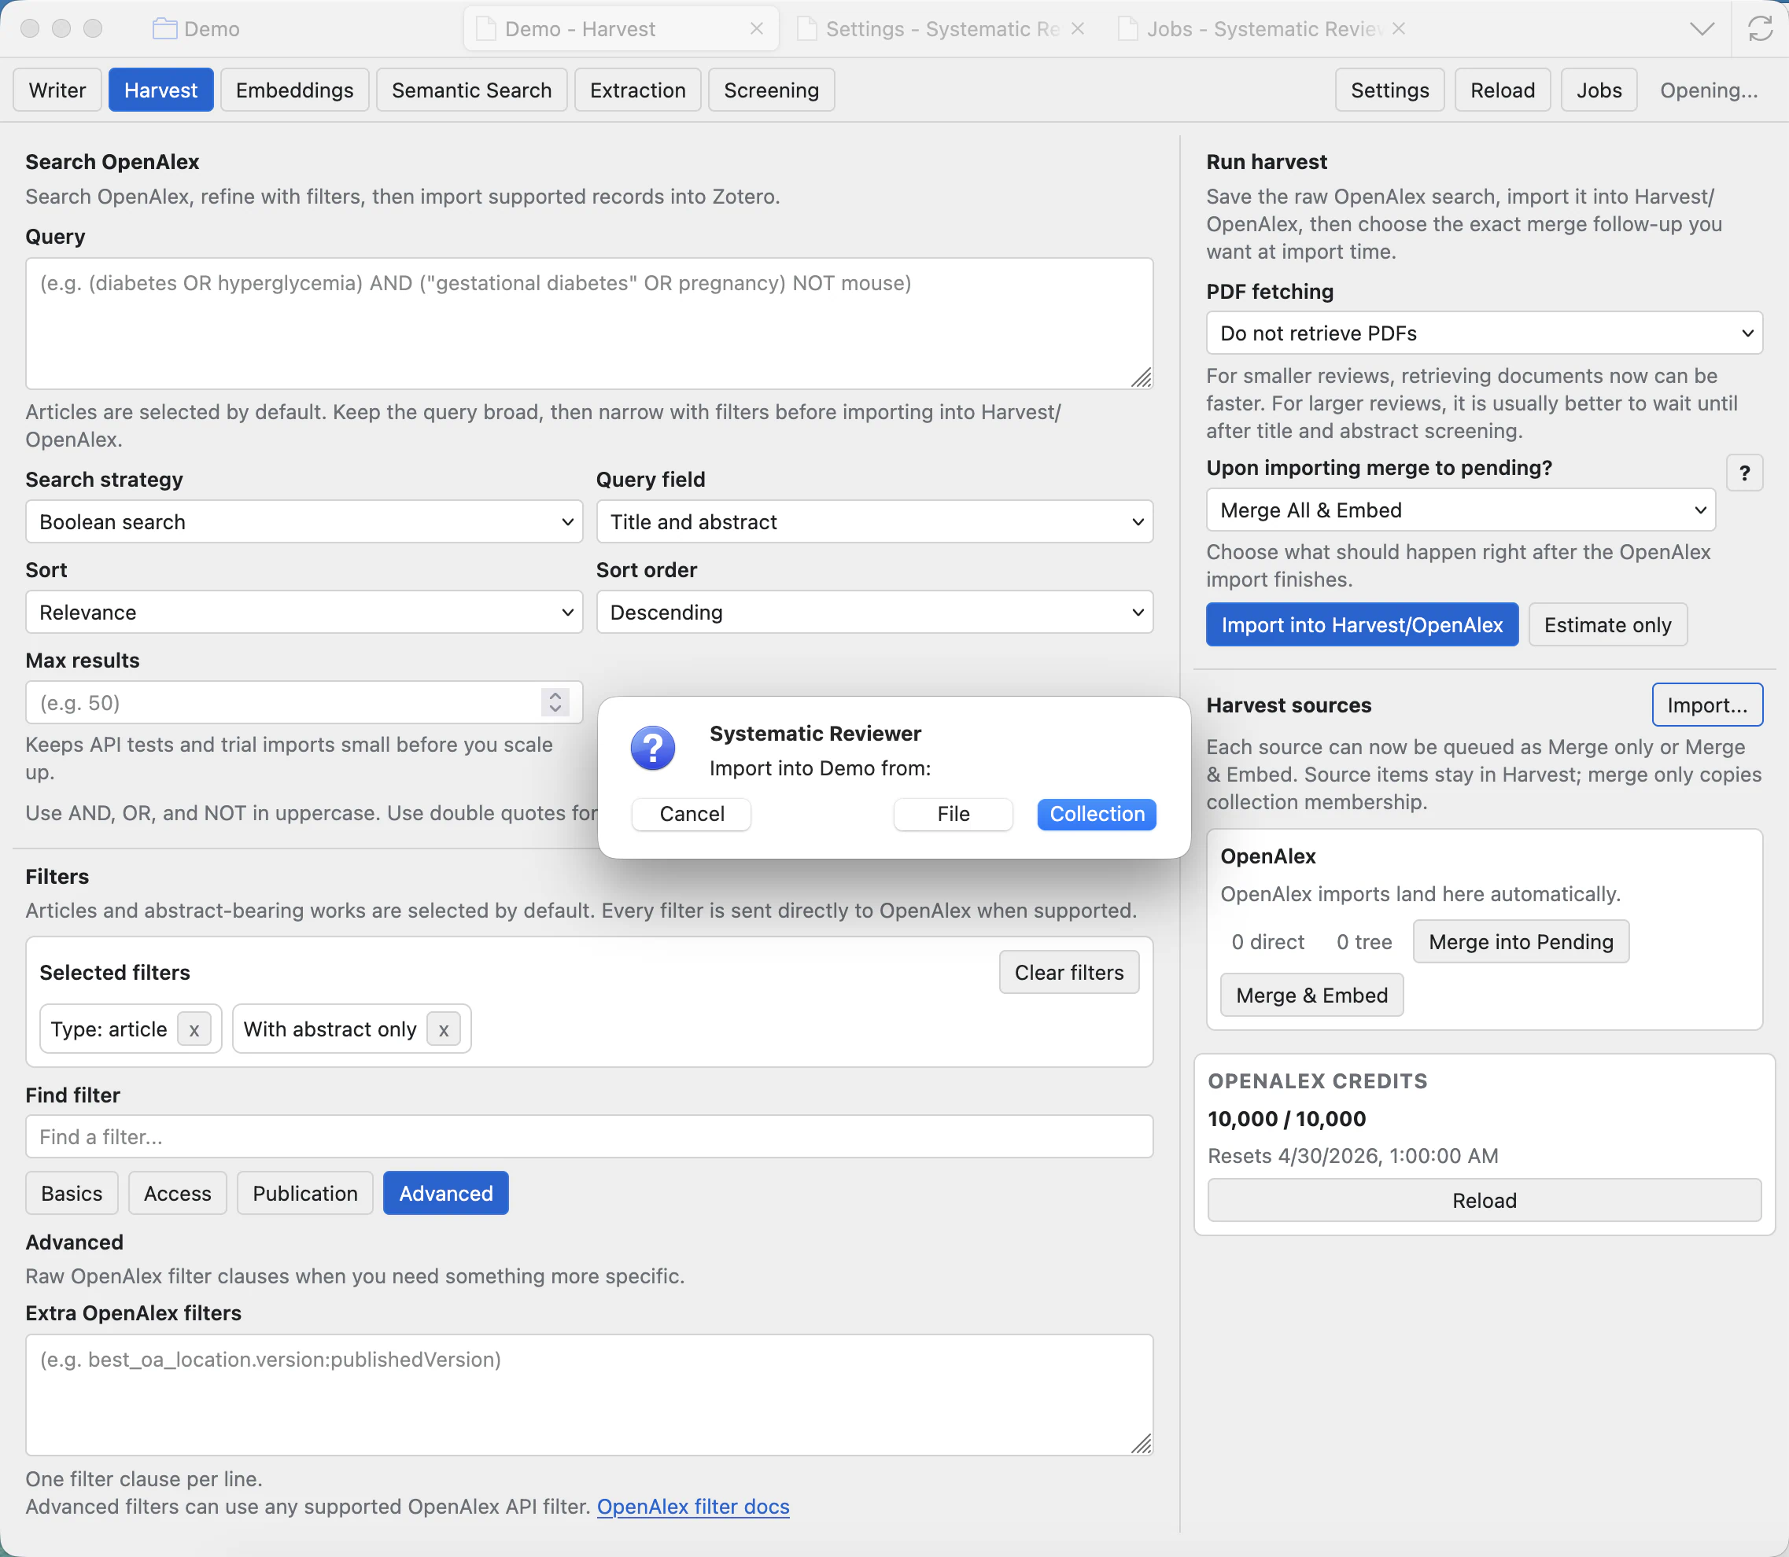
Task: Click the Clear filters button
Action: point(1069,972)
